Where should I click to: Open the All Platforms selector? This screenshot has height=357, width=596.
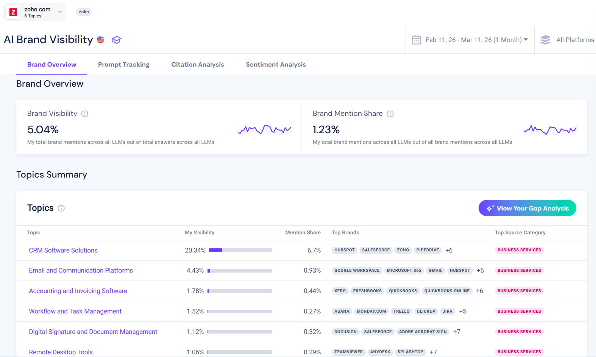[x=575, y=40]
